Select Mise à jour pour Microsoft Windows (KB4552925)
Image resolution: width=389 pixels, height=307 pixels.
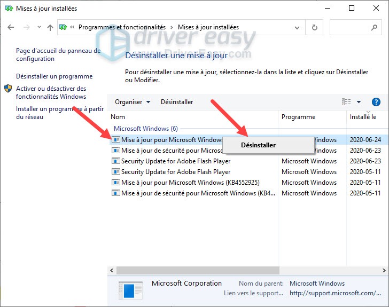[x=190, y=183]
